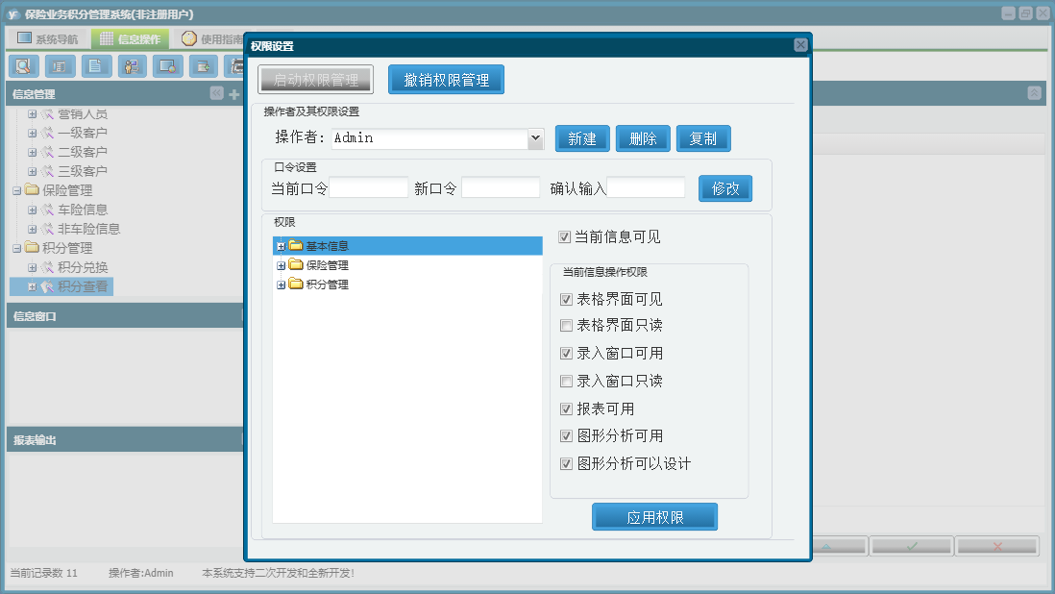Click the red X cancel button

click(997, 546)
